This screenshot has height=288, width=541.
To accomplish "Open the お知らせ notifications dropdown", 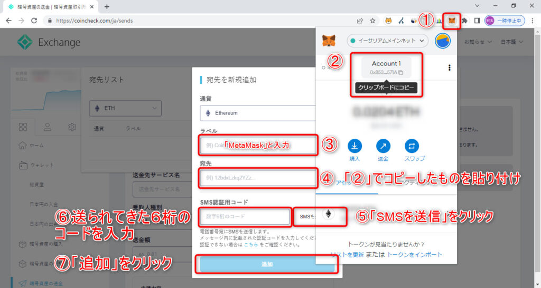I will pos(473,42).
